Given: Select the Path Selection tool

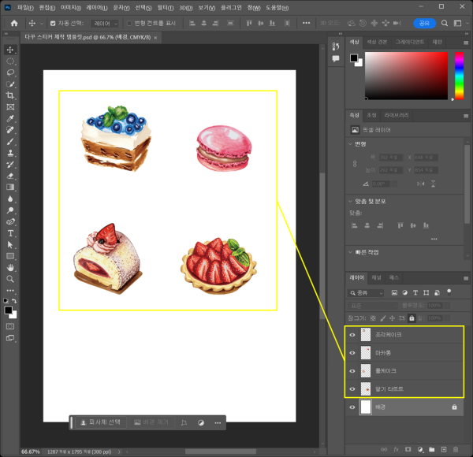Looking at the screenshot, I should coord(10,244).
